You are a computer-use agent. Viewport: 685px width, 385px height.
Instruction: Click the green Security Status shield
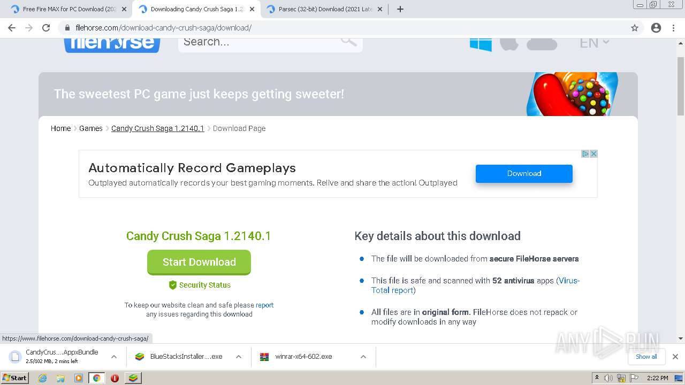172,285
